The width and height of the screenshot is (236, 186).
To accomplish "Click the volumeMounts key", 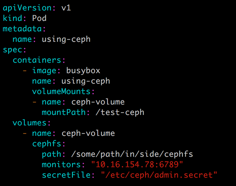I will 61,91.
